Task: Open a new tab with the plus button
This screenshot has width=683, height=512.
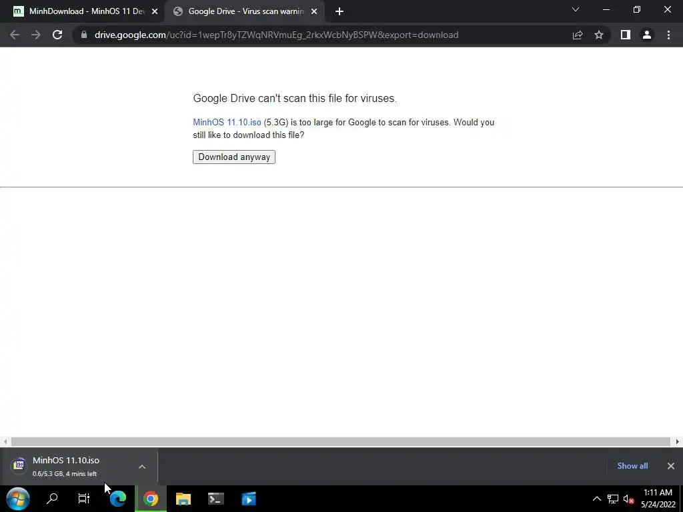Action: pos(339,12)
